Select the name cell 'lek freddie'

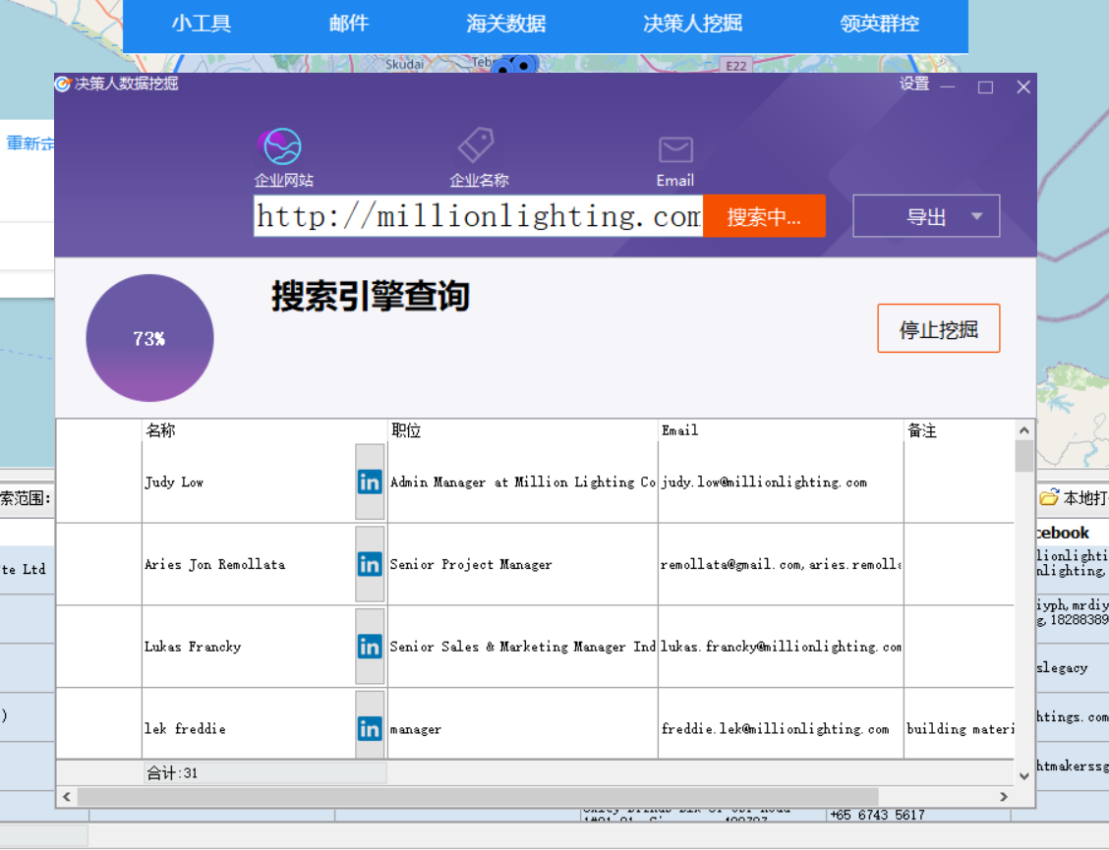tap(249, 724)
